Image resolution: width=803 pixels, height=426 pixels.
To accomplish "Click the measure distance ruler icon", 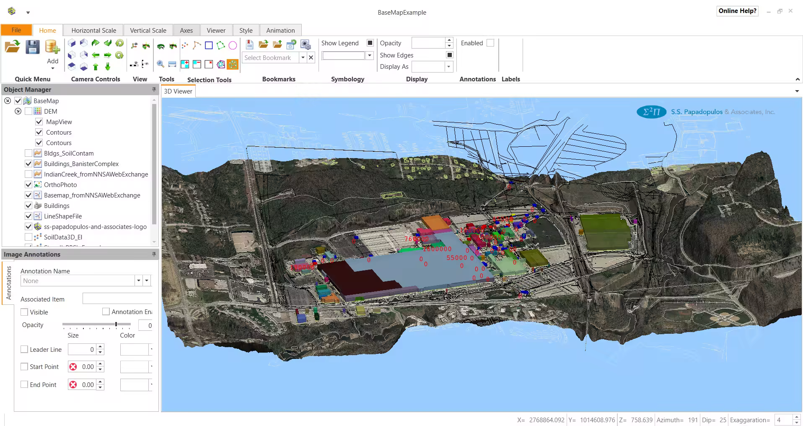I will pyautogui.click(x=172, y=64).
